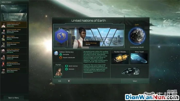
Task: Click the "Earth" planet name label
Action: pyautogui.click(x=137, y=25)
